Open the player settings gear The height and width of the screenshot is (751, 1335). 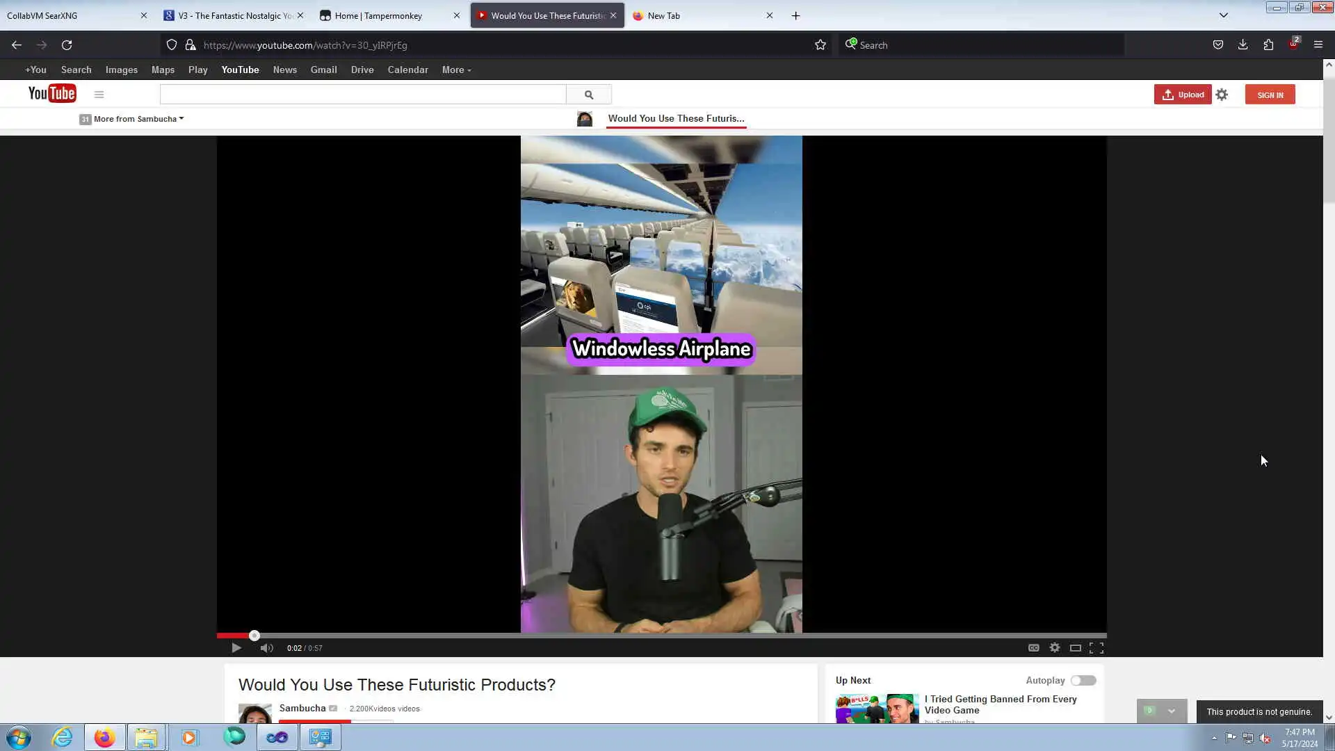pyautogui.click(x=1055, y=648)
